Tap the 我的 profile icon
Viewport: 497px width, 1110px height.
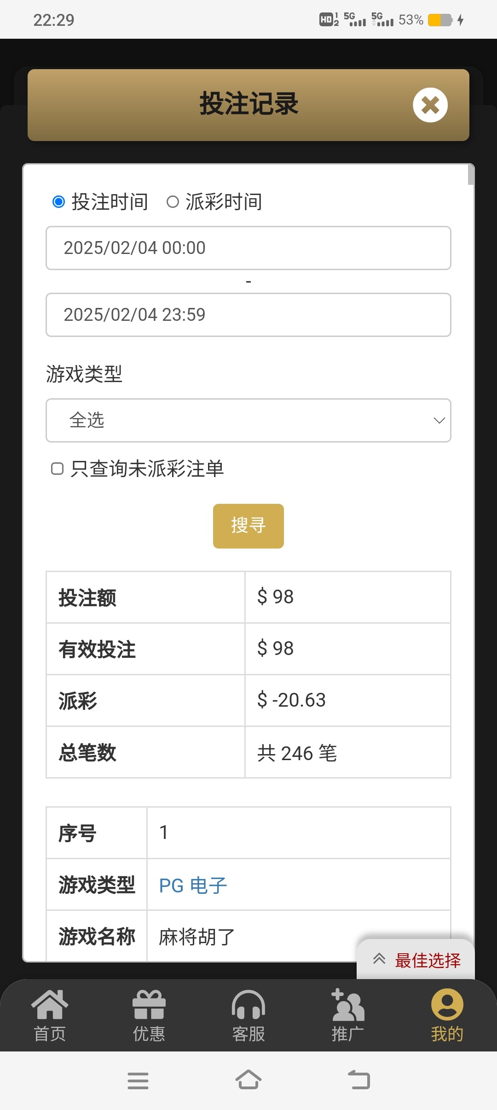point(447,1006)
